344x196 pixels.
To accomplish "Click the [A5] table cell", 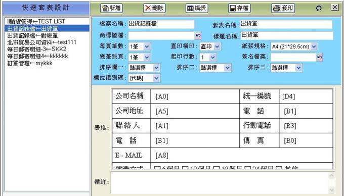I will [x=195, y=111].
